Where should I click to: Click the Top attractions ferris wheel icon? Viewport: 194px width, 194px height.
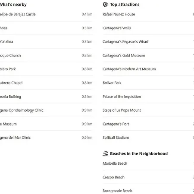(105, 4)
